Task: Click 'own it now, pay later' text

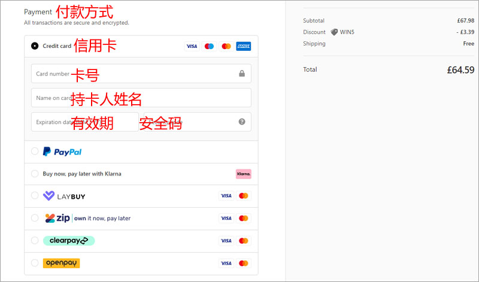Action: 102,219
